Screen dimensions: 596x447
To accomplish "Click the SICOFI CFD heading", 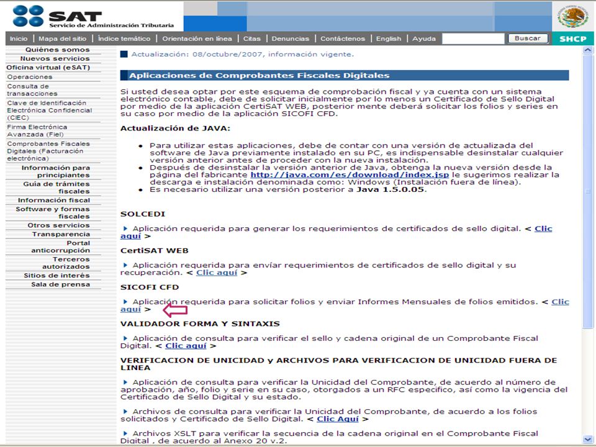I will click(x=150, y=287).
